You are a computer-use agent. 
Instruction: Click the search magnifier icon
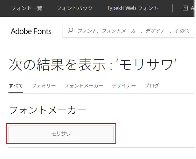click(x=70, y=30)
